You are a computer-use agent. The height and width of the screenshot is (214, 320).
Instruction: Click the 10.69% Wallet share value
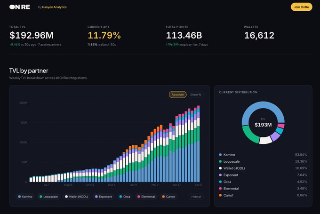301,168
